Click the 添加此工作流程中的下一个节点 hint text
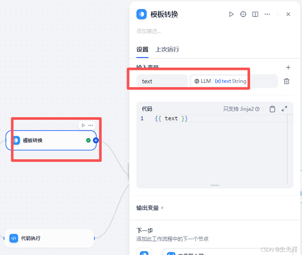 coord(172,239)
